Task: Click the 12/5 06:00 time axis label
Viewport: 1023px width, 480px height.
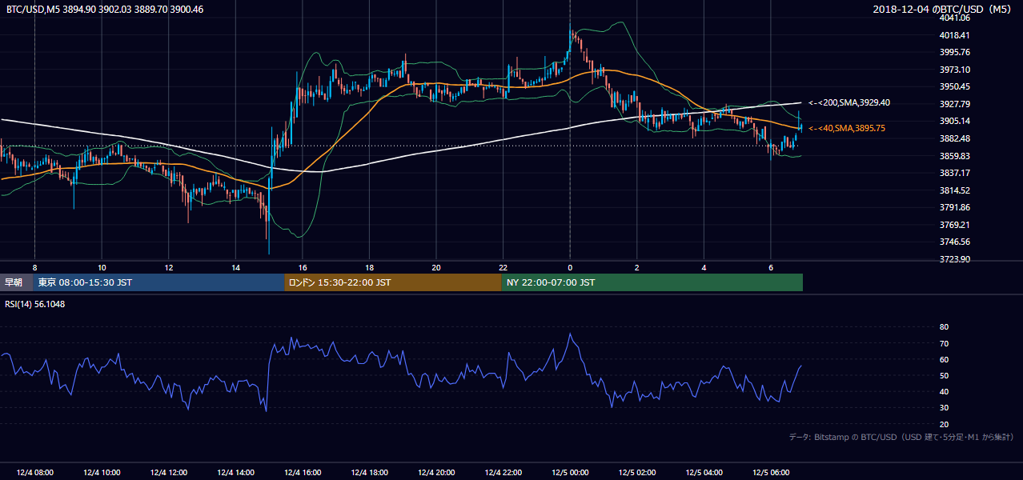Action: pos(771,473)
